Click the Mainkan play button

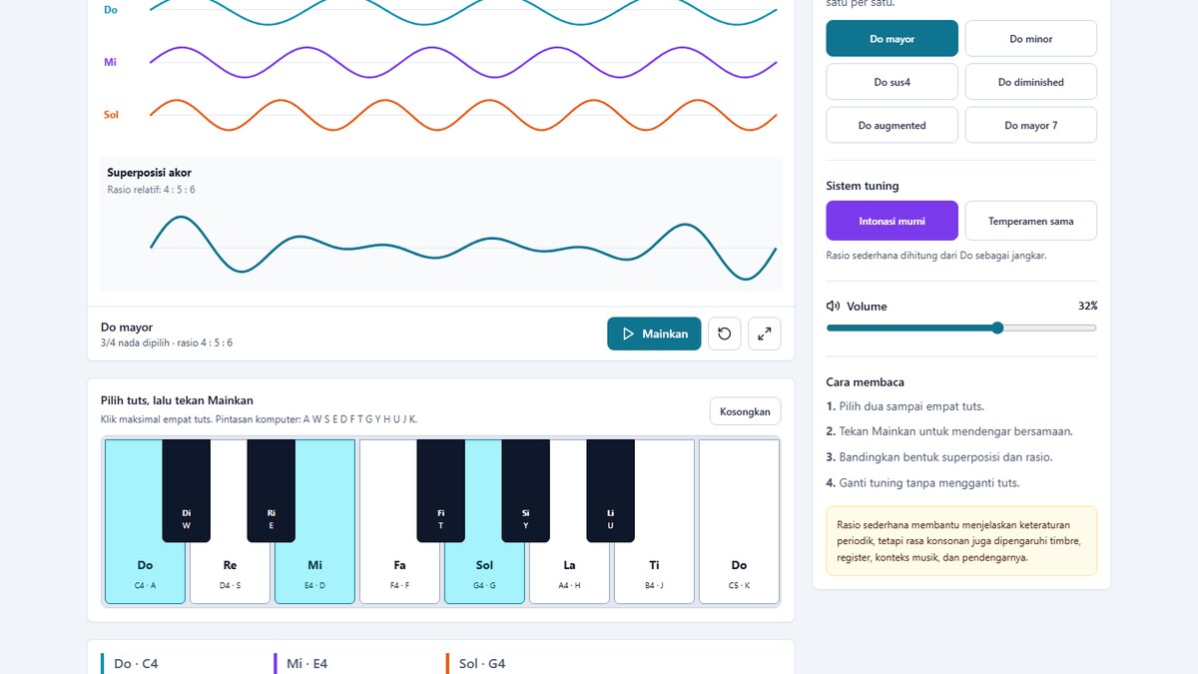[x=654, y=334]
